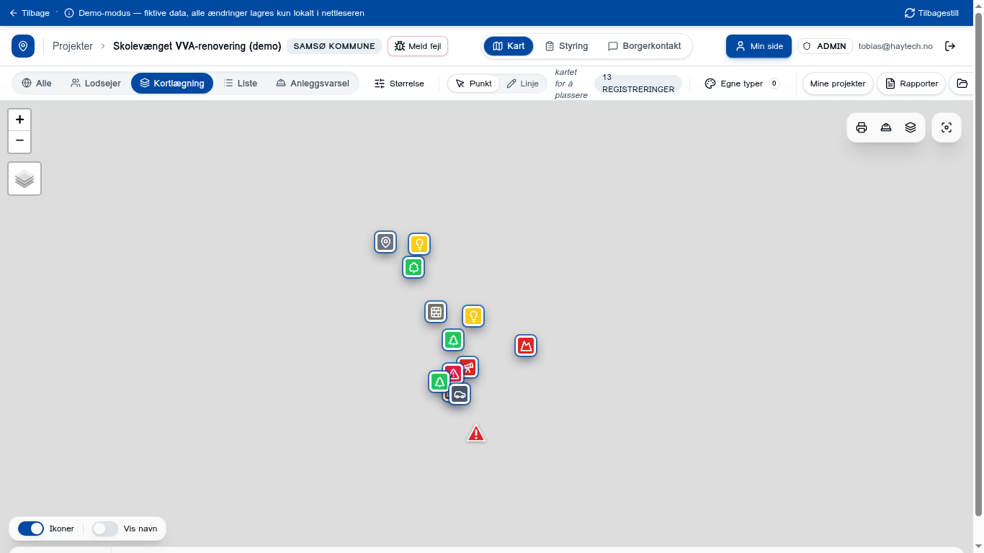Select the Lodsejer filter tab
Viewport: 984px width, 553px height.
96,84
